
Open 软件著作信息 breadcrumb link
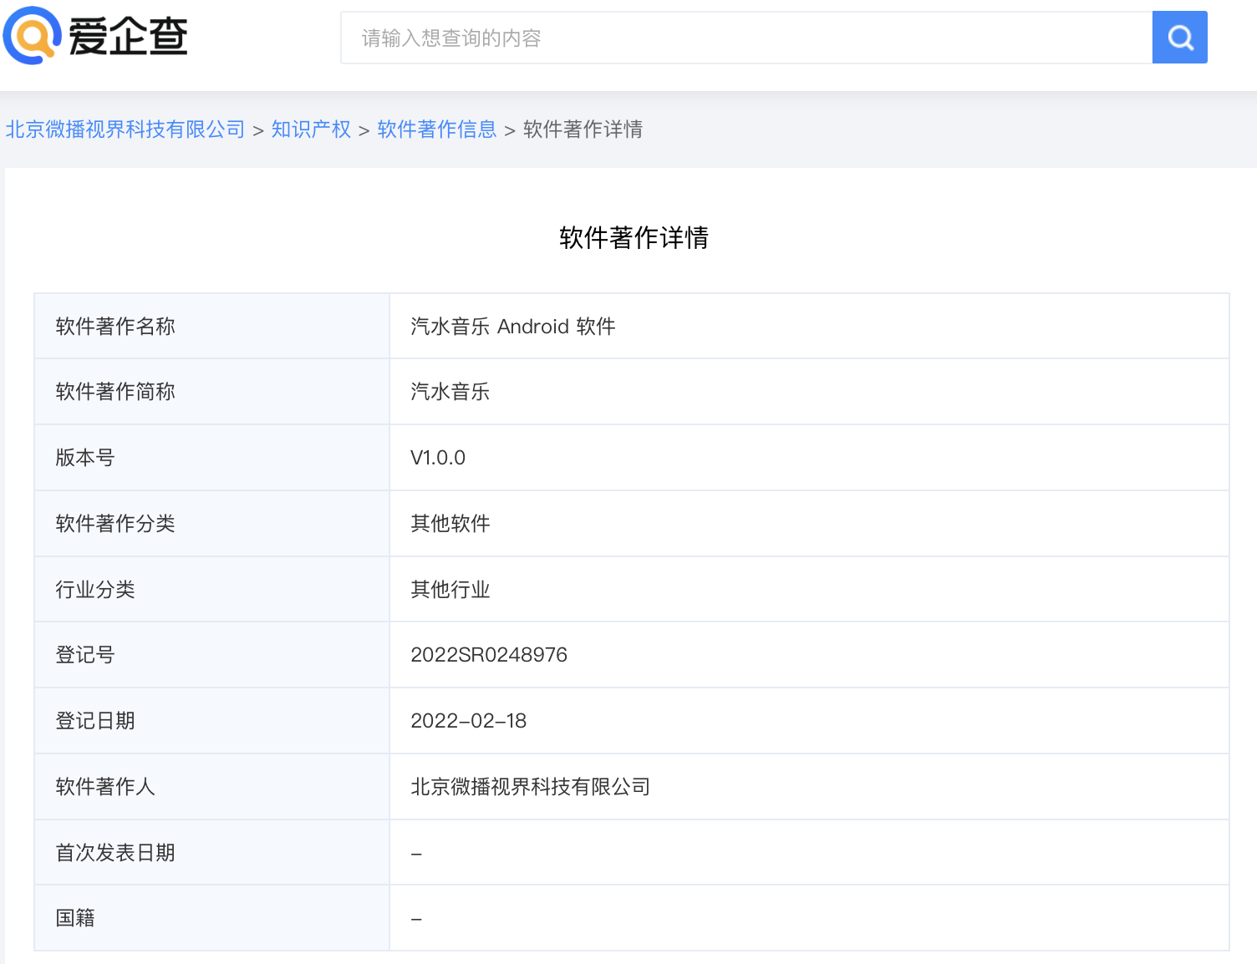click(x=437, y=129)
